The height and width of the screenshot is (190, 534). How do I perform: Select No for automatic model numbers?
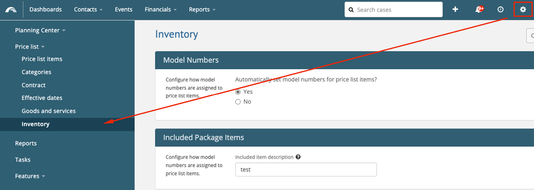tap(238, 102)
